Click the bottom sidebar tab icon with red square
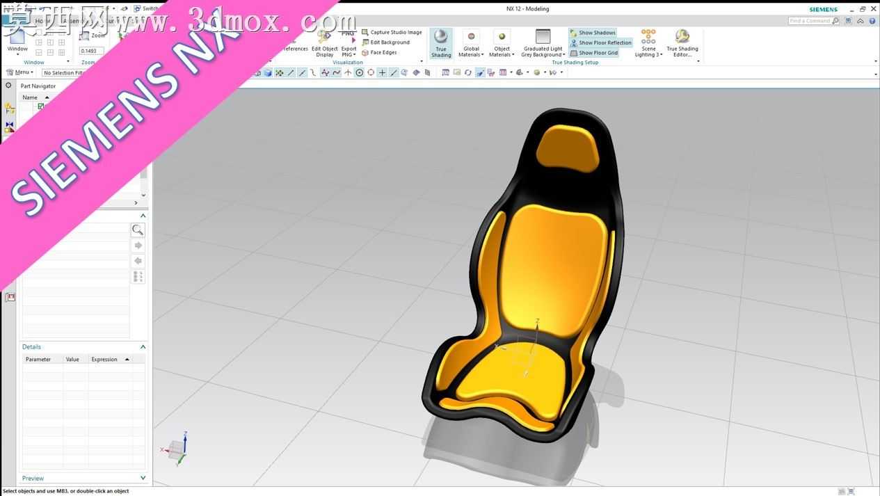 [10, 297]
